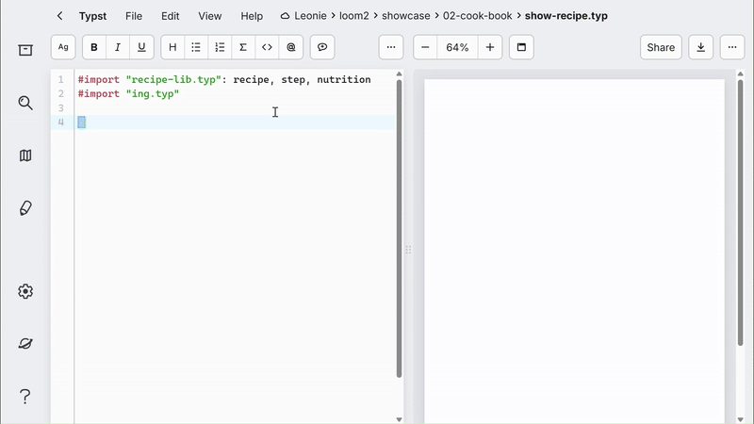Open the search panel in the sidebar
Screen dimensions: 754x424
(25, 103)
